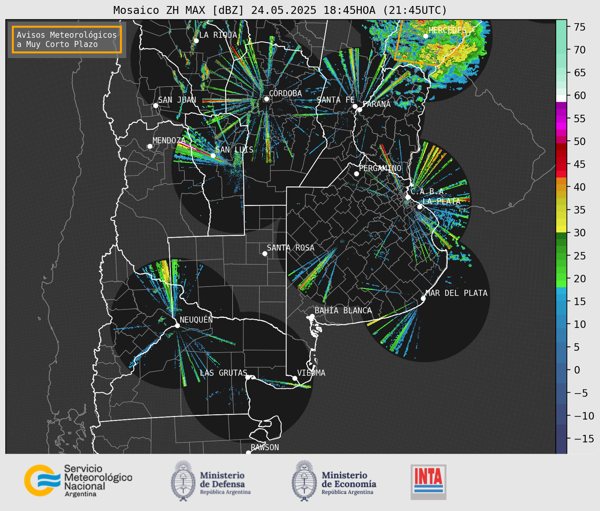Click the Servicio Meteorológico Nacional logo
This screenshot has width=600, height=511.
pos(78,480)
